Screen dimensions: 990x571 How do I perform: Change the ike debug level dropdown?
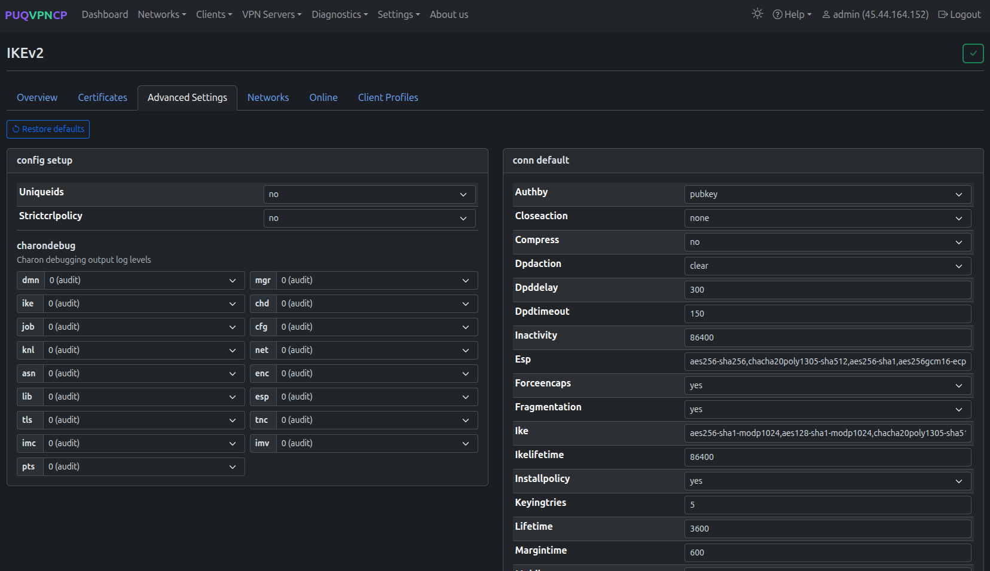point(144,303)
